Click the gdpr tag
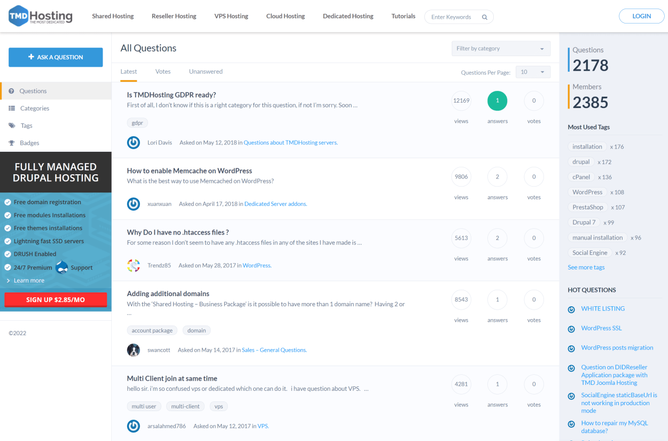 pos(137,122)
